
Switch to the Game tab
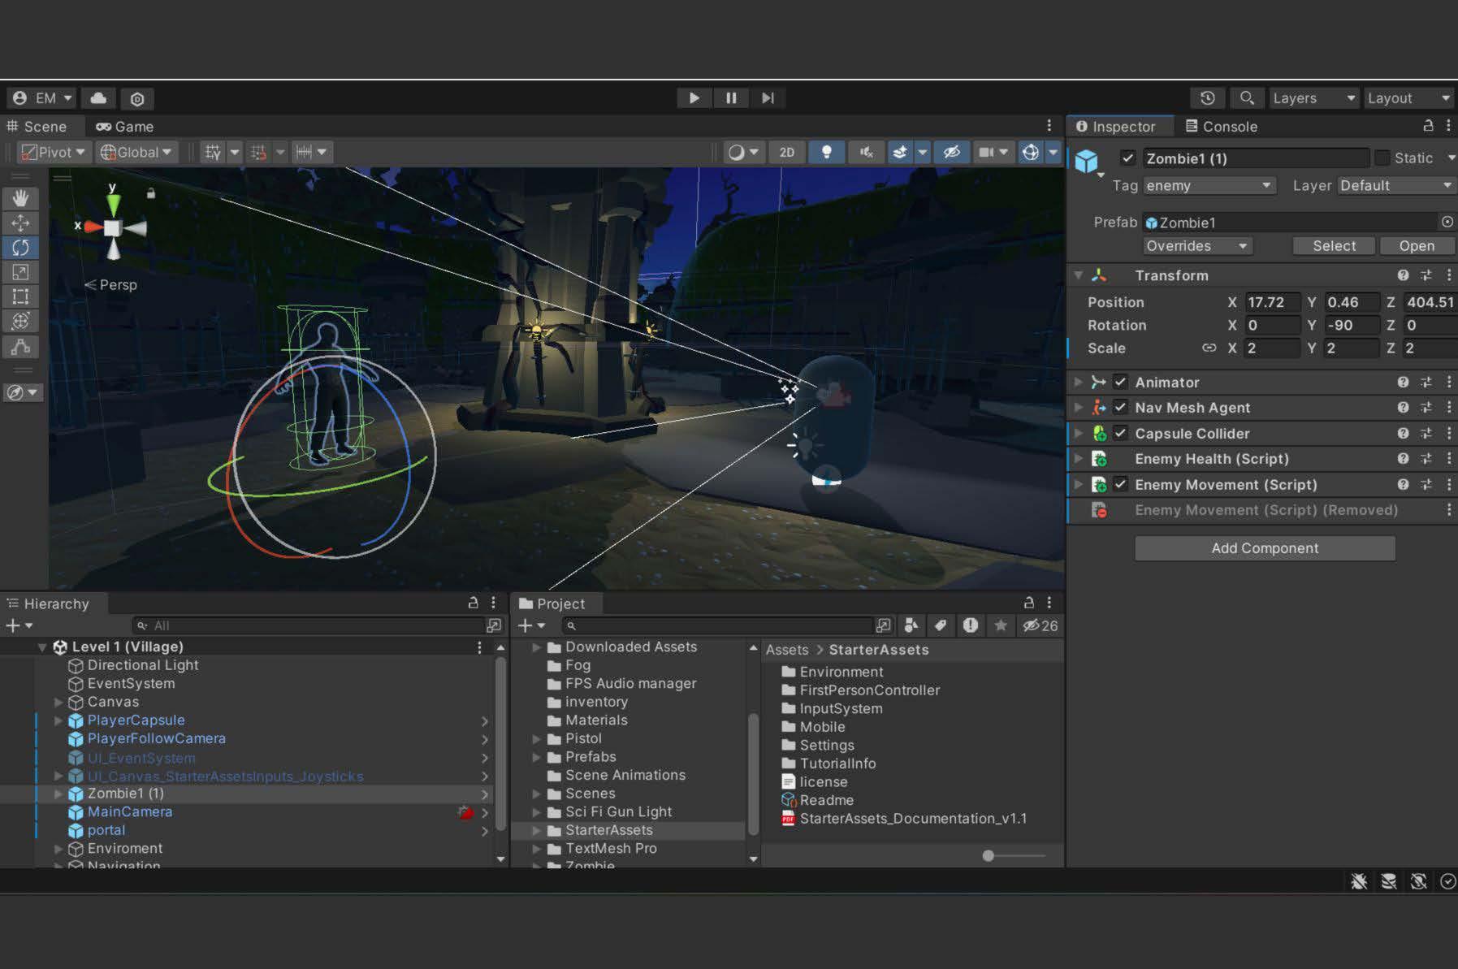125,127
